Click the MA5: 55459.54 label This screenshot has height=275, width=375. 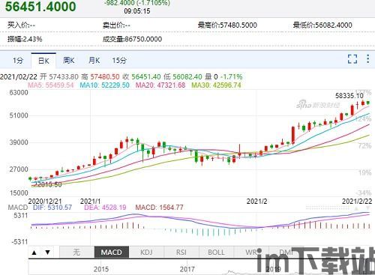51,85
